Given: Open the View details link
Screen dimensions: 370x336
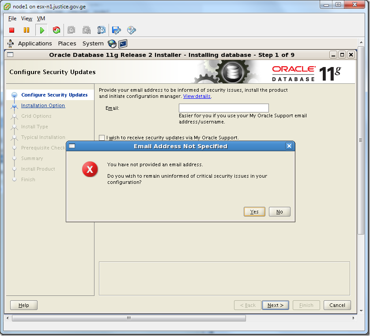Looking at the screenshot, I should 196,96.
